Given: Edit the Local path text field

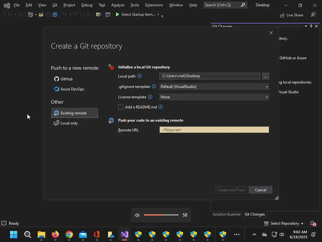Looking at the screenshot, I should click(x=210, y=76).
